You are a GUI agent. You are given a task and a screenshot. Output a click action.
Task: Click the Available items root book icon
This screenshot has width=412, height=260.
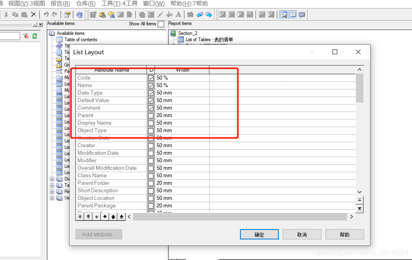[x=52, y=33]
